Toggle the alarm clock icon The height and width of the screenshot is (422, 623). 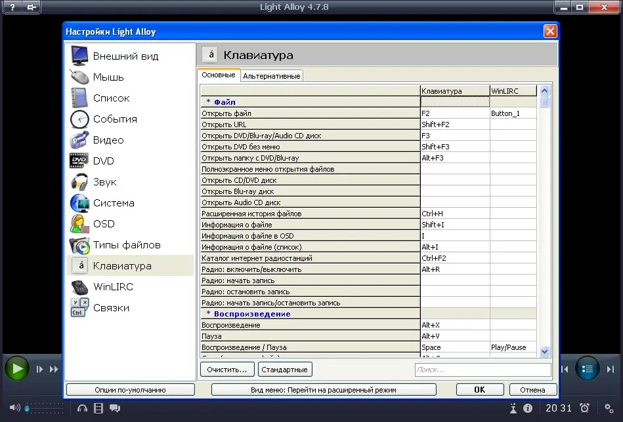584,408
